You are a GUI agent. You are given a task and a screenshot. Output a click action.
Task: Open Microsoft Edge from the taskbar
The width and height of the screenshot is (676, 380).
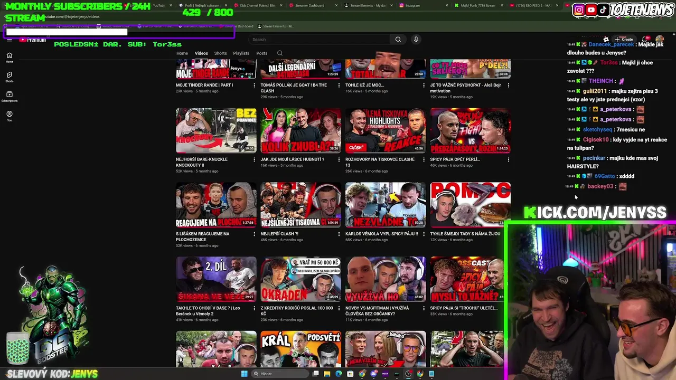tap(339, 374)
